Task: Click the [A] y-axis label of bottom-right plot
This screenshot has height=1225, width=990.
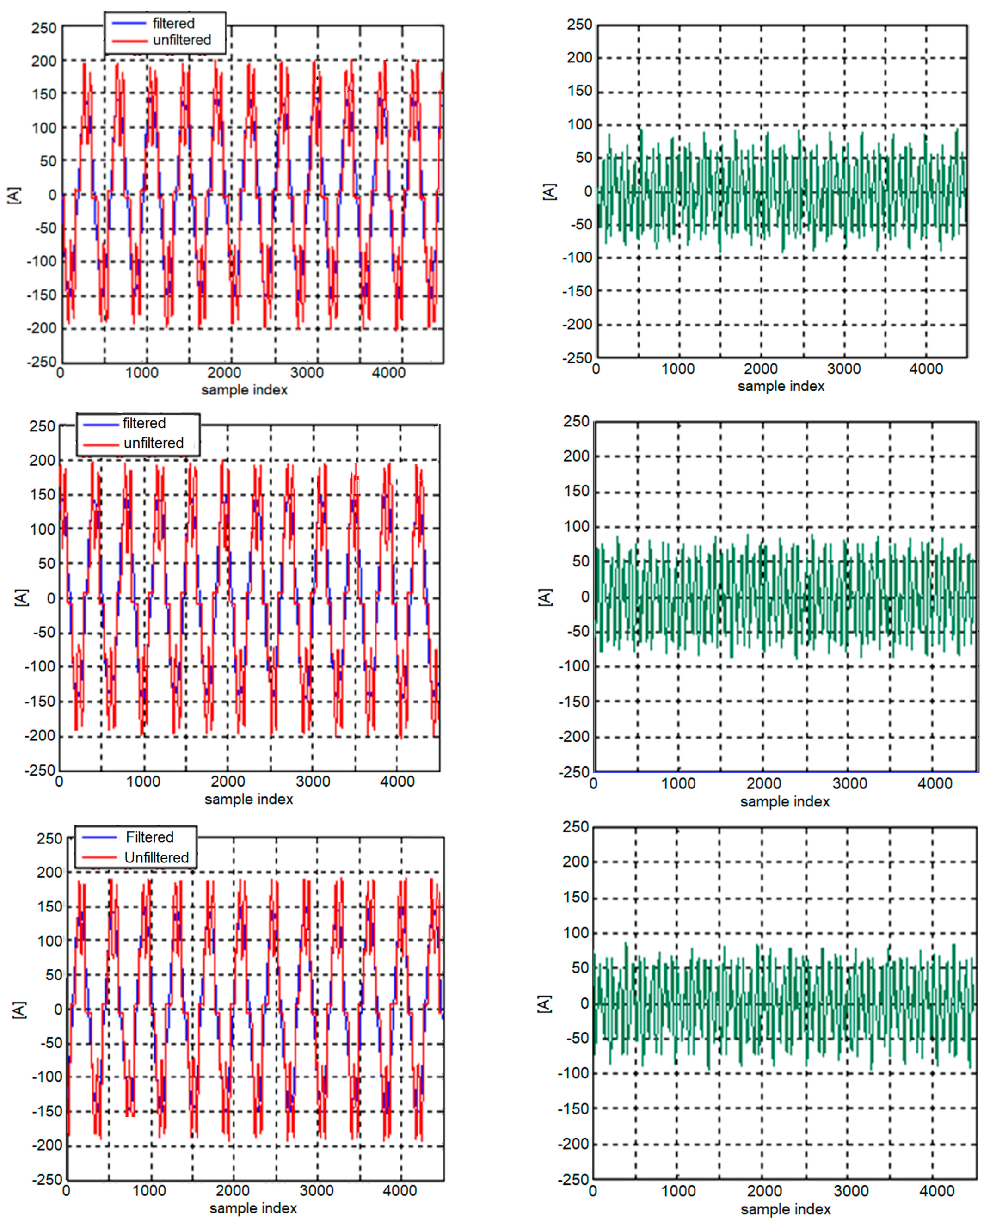Action: click(545, 1004)
